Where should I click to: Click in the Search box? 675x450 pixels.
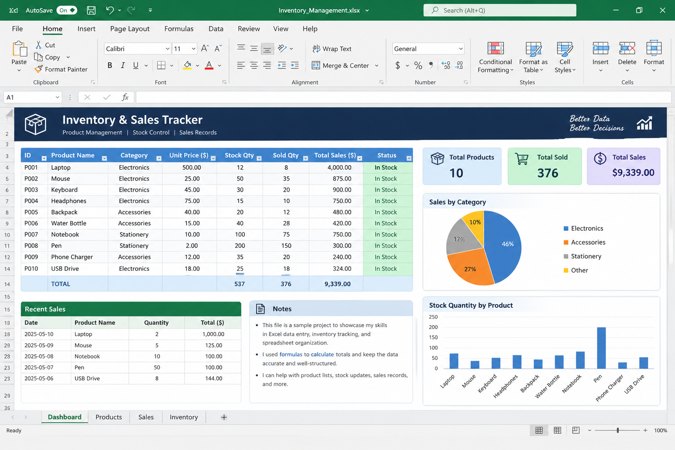pos(500,10)
